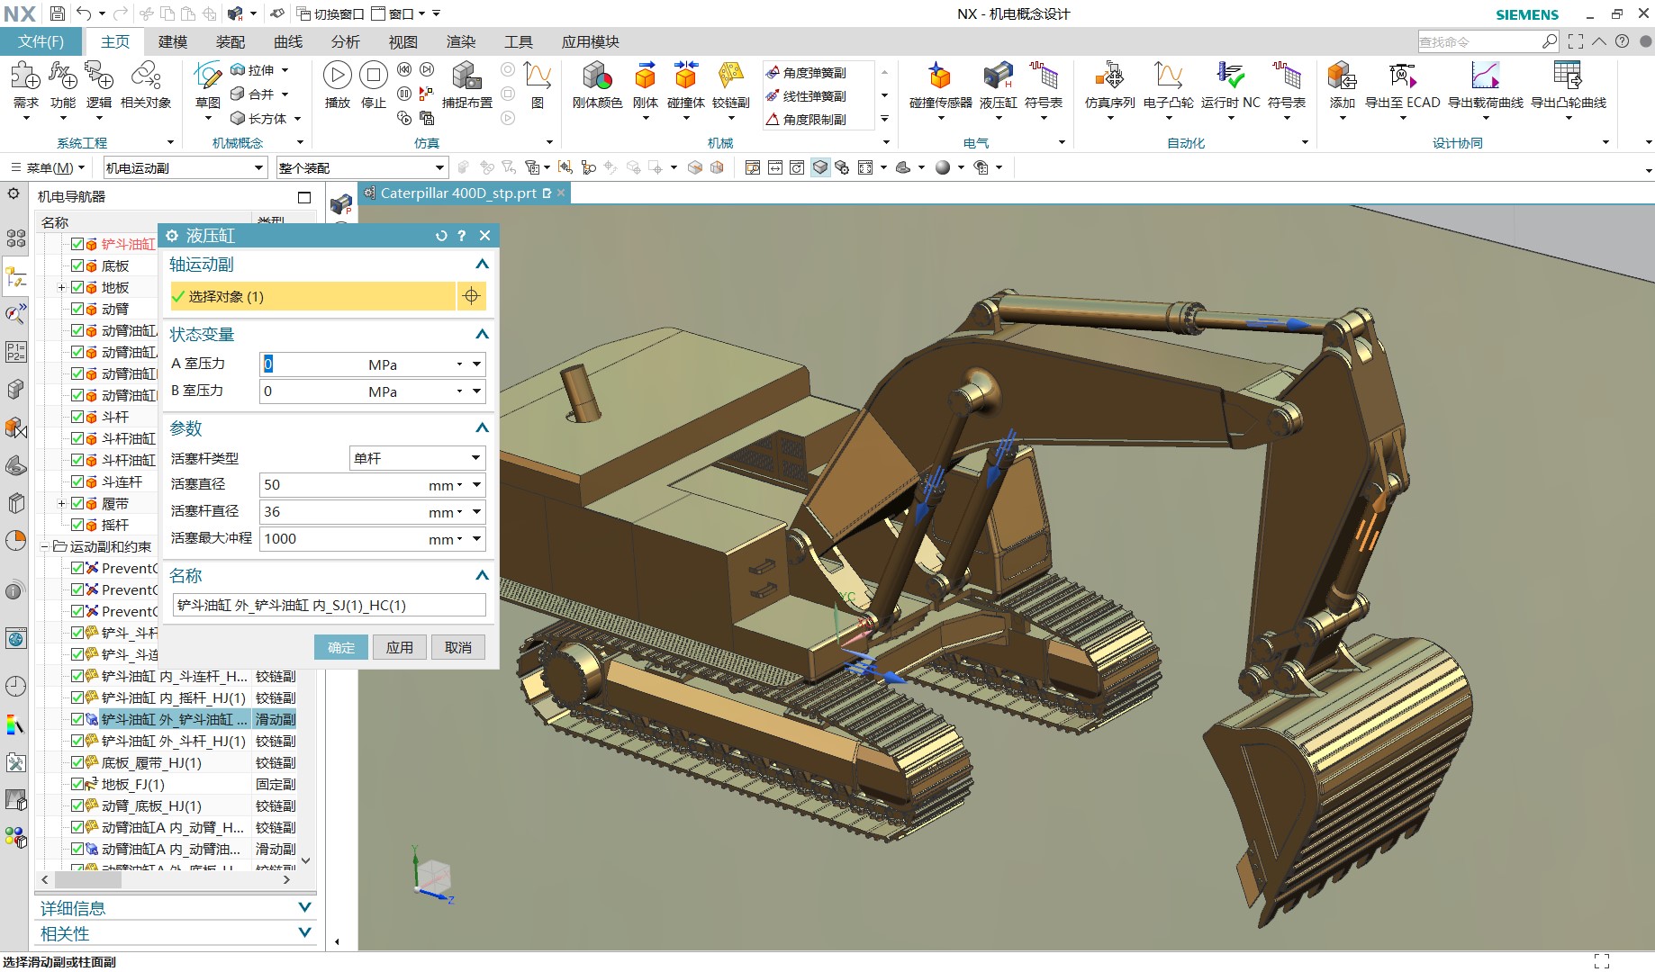Switch to the 应用模块 ribbon tab
The image size is (1655, 972).
tap(590, 41)
